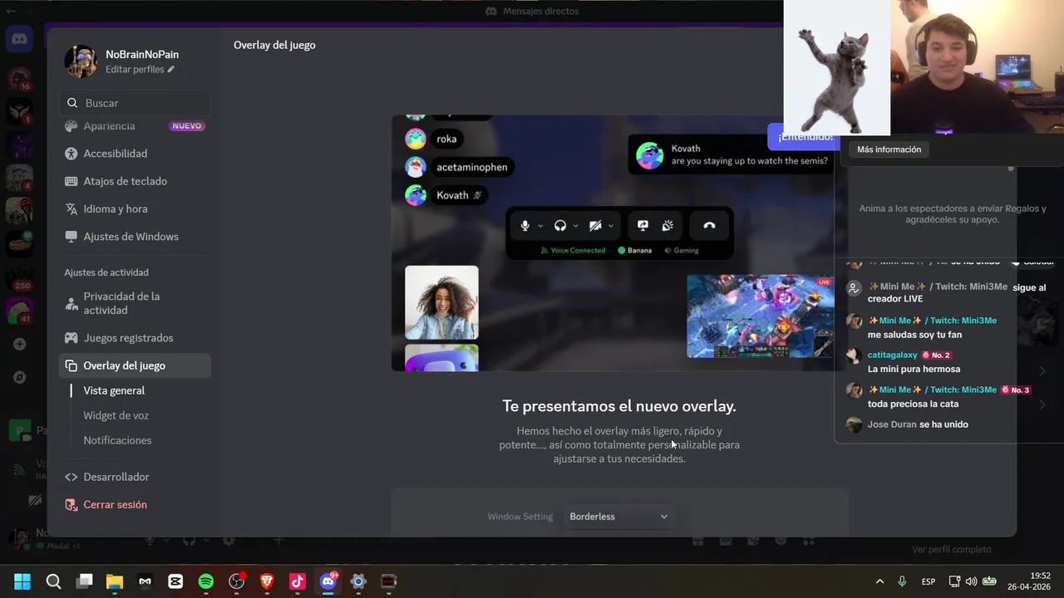Viewport: 1064px width, 598px height.
Task: Open TikTok app from taskbar
Action: pos(298,581)
